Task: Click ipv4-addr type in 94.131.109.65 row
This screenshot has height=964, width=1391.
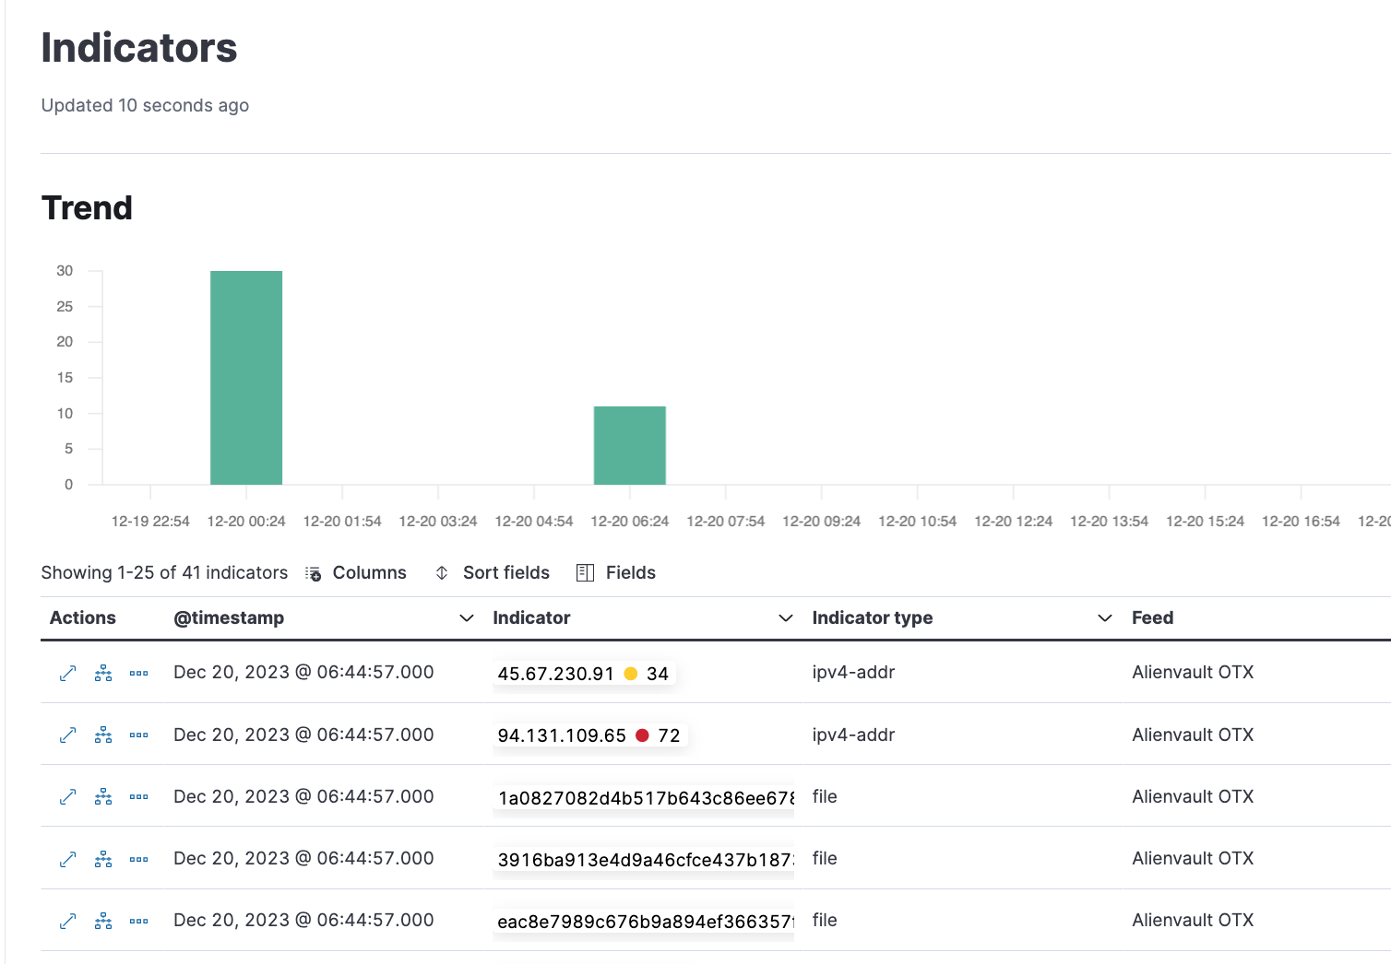Action: 853,735
